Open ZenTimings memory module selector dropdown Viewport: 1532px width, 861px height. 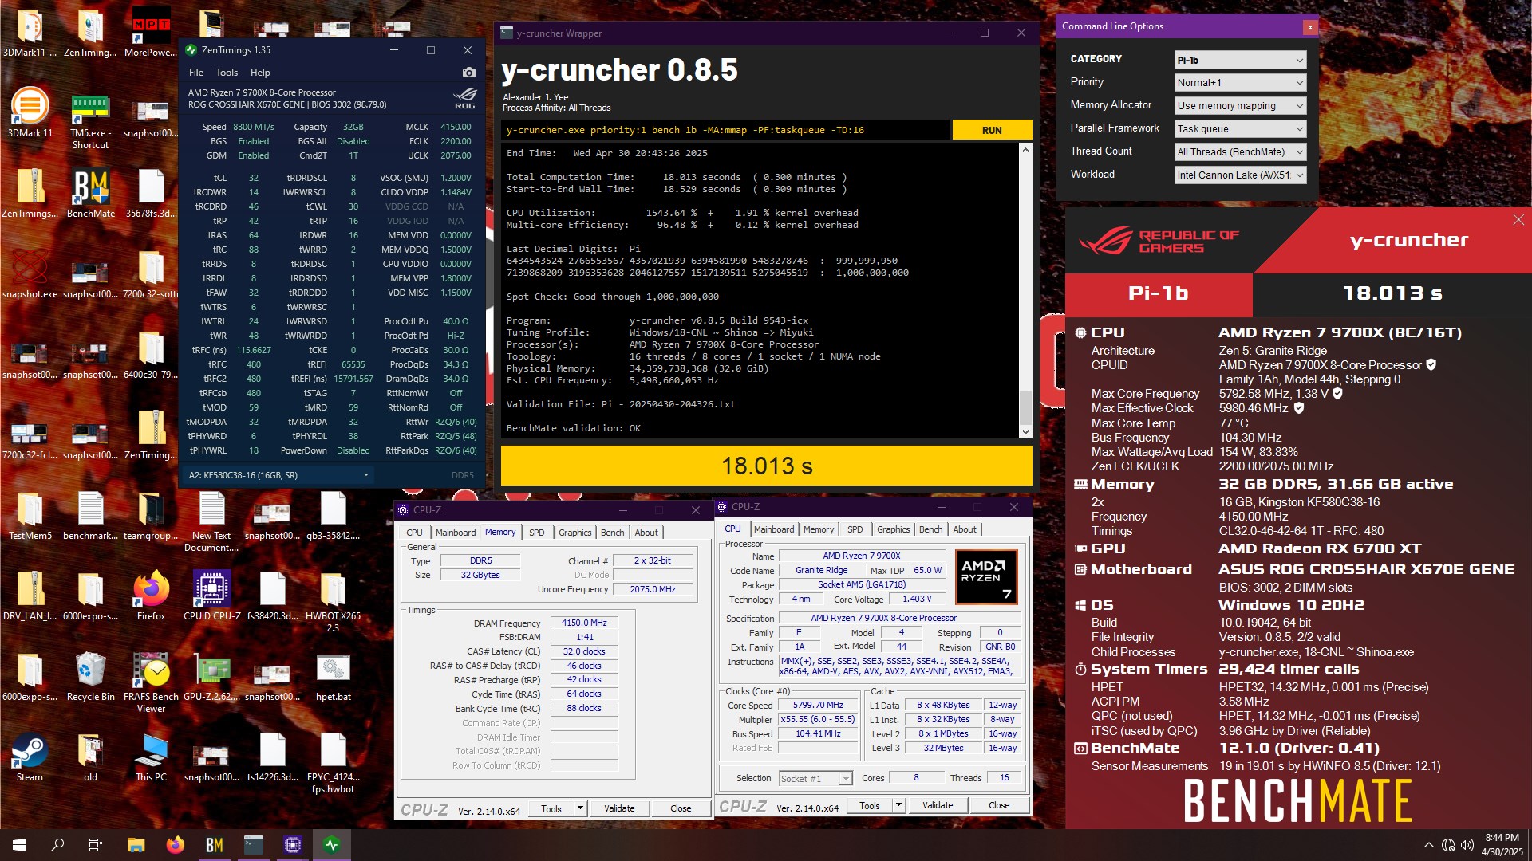tap(278, 475)
